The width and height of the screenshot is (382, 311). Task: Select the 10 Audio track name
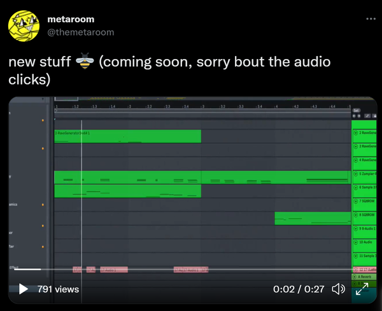(365, 242)
